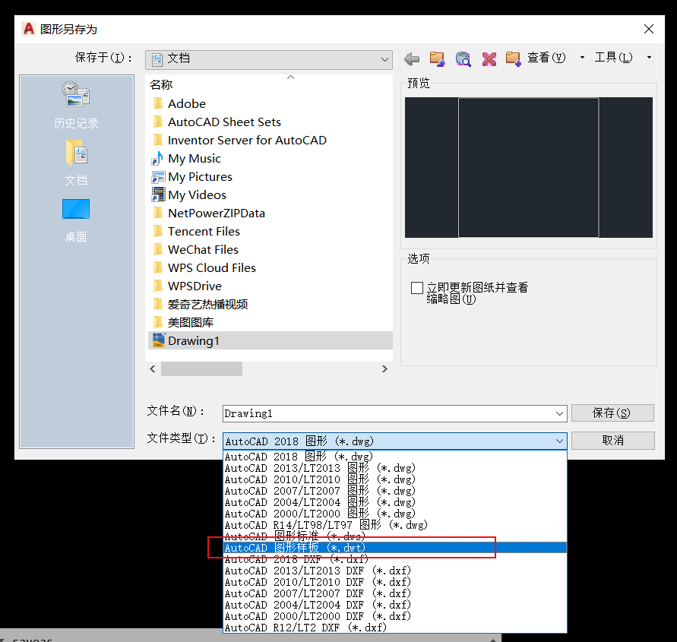This screenshot has height=642, width=677.
Task: Choose AutoCAD 2000/LT2000 图形 (*.dwg)
Action: point(394,514)
